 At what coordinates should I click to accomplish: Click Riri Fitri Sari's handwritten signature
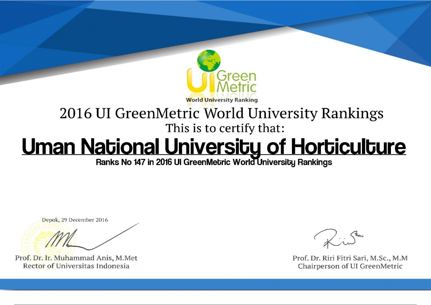338,238
